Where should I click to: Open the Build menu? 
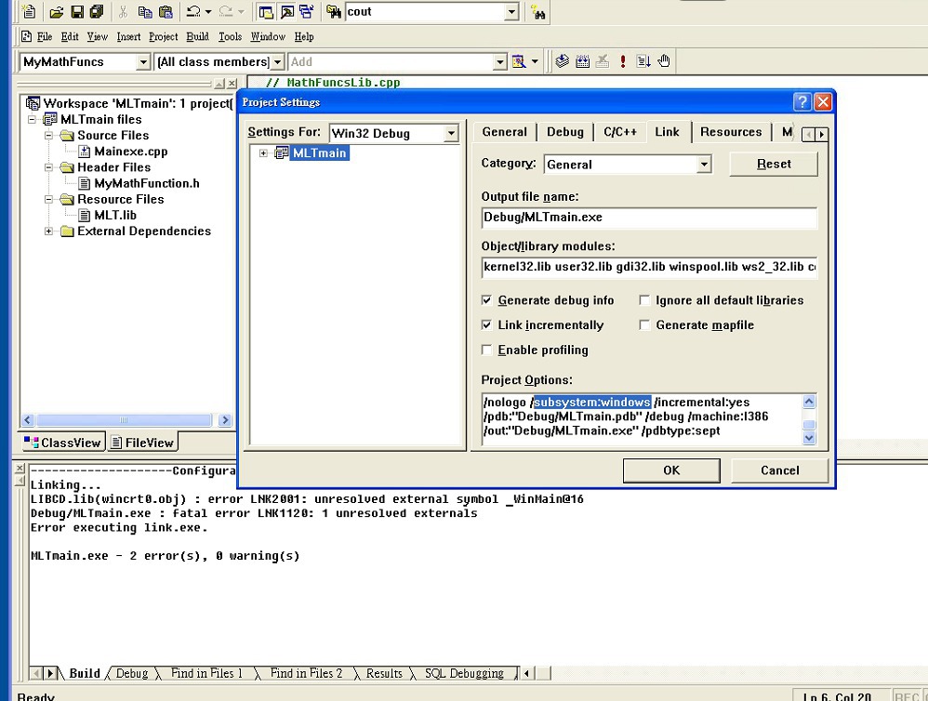[197, 37]
